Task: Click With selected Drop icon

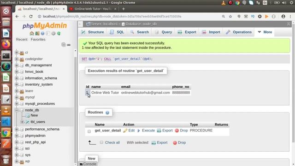Action: click(x=175, y=142)
